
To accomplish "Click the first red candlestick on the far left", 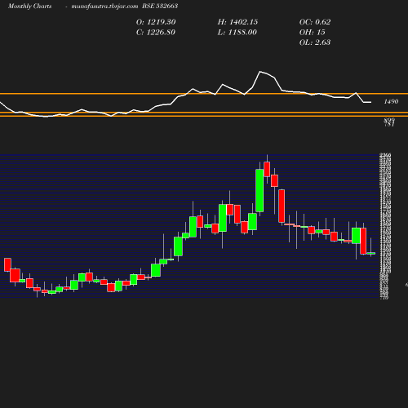I will click(7, 264).
